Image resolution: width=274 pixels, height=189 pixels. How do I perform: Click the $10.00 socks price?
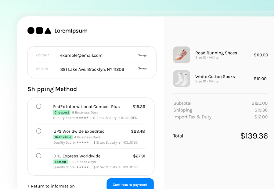[260, 79]
